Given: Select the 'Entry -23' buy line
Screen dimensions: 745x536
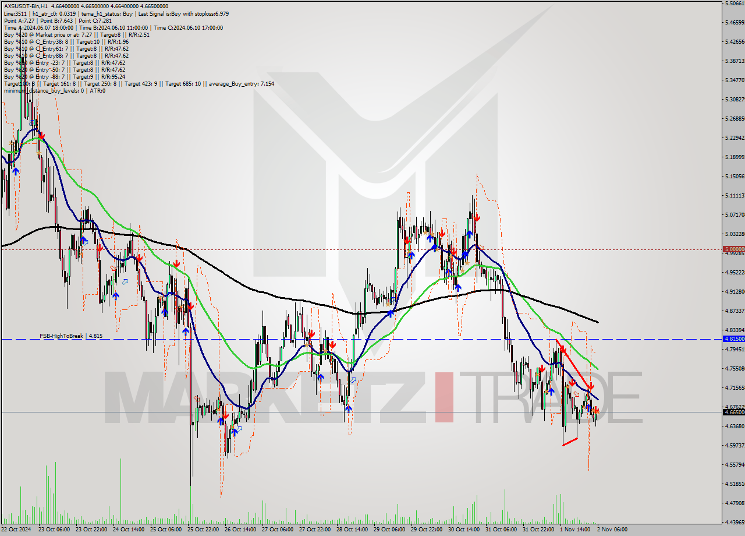Looking at the screenshot, I should click(64, 62).
